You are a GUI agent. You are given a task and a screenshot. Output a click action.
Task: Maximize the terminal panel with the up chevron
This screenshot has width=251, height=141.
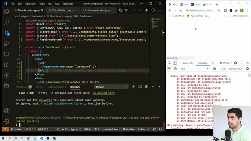[x=153, y=87]
